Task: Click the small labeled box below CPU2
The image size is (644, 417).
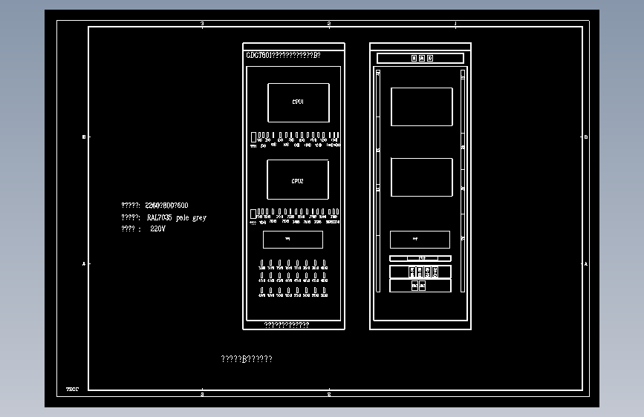Action: pos(293,240)
